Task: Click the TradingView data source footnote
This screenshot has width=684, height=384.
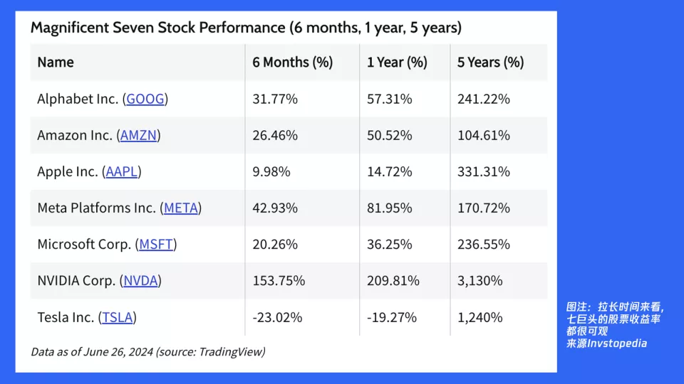Action: click(148, 352)
